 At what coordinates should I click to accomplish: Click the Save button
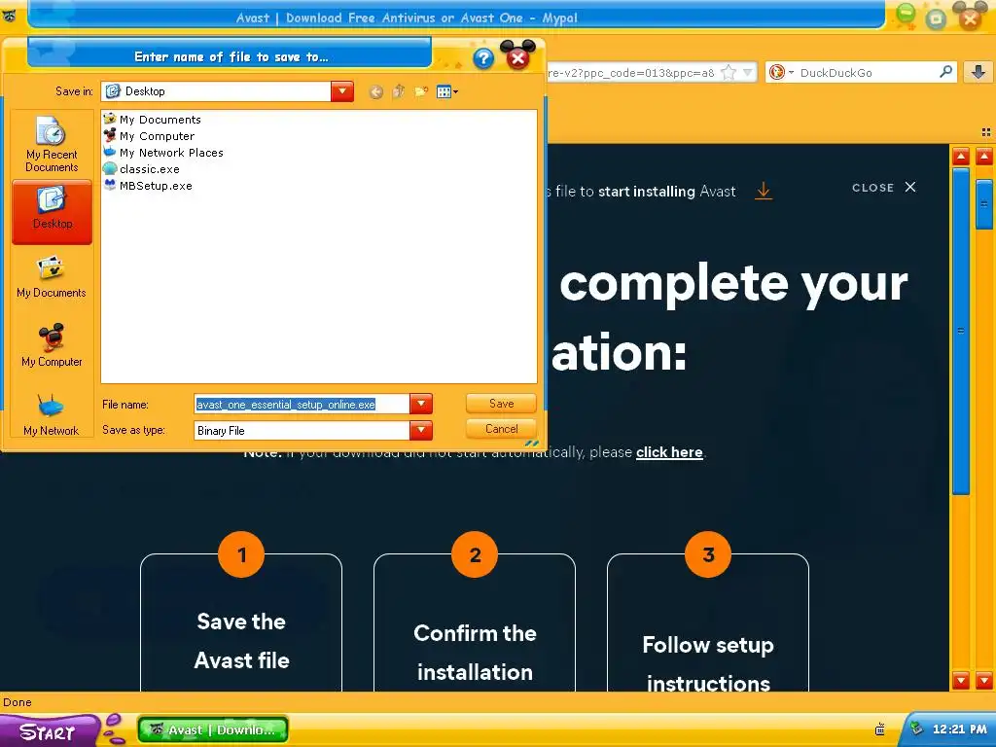(x=501, y=404)
